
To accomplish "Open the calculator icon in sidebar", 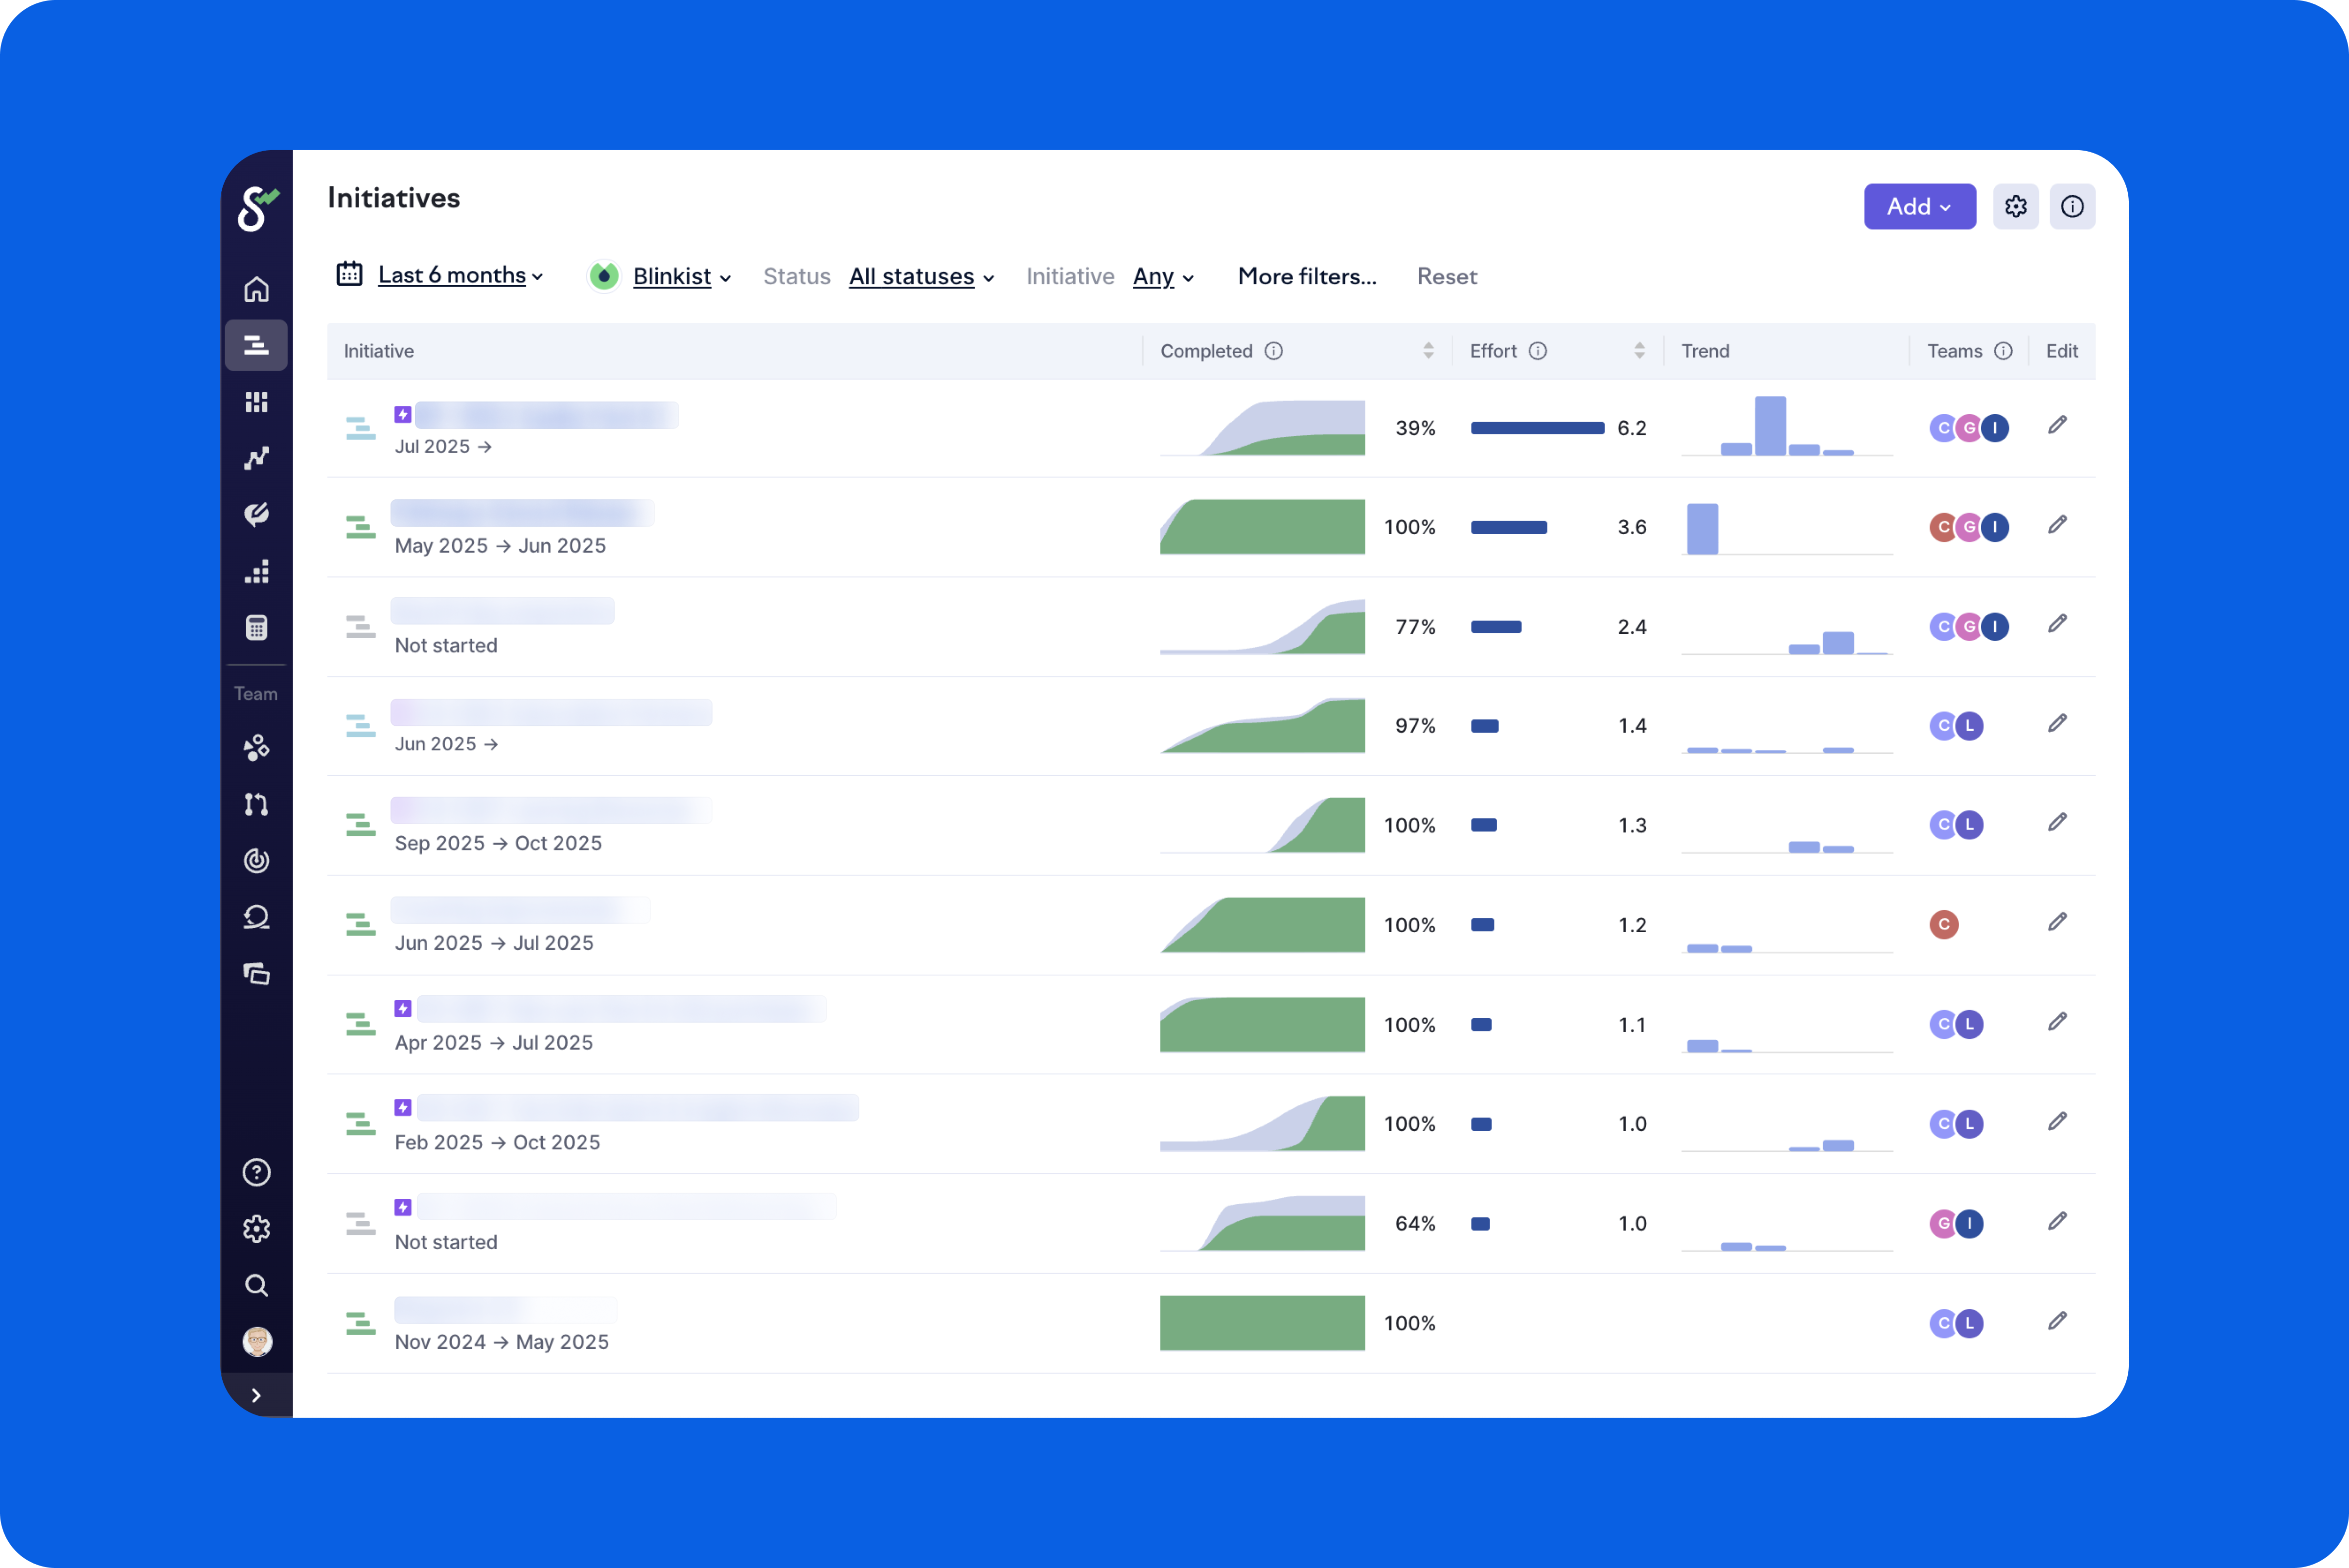I will coord(256,628).
